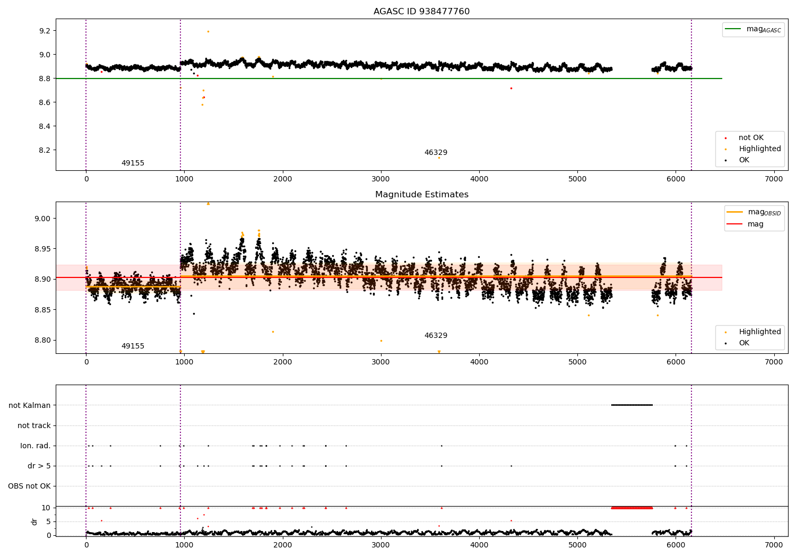
Task: Click the orange outlier point near 9.2
Action: pos(208,31)
